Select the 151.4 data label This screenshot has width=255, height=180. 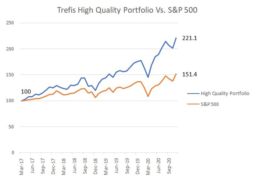click(189, 75)
